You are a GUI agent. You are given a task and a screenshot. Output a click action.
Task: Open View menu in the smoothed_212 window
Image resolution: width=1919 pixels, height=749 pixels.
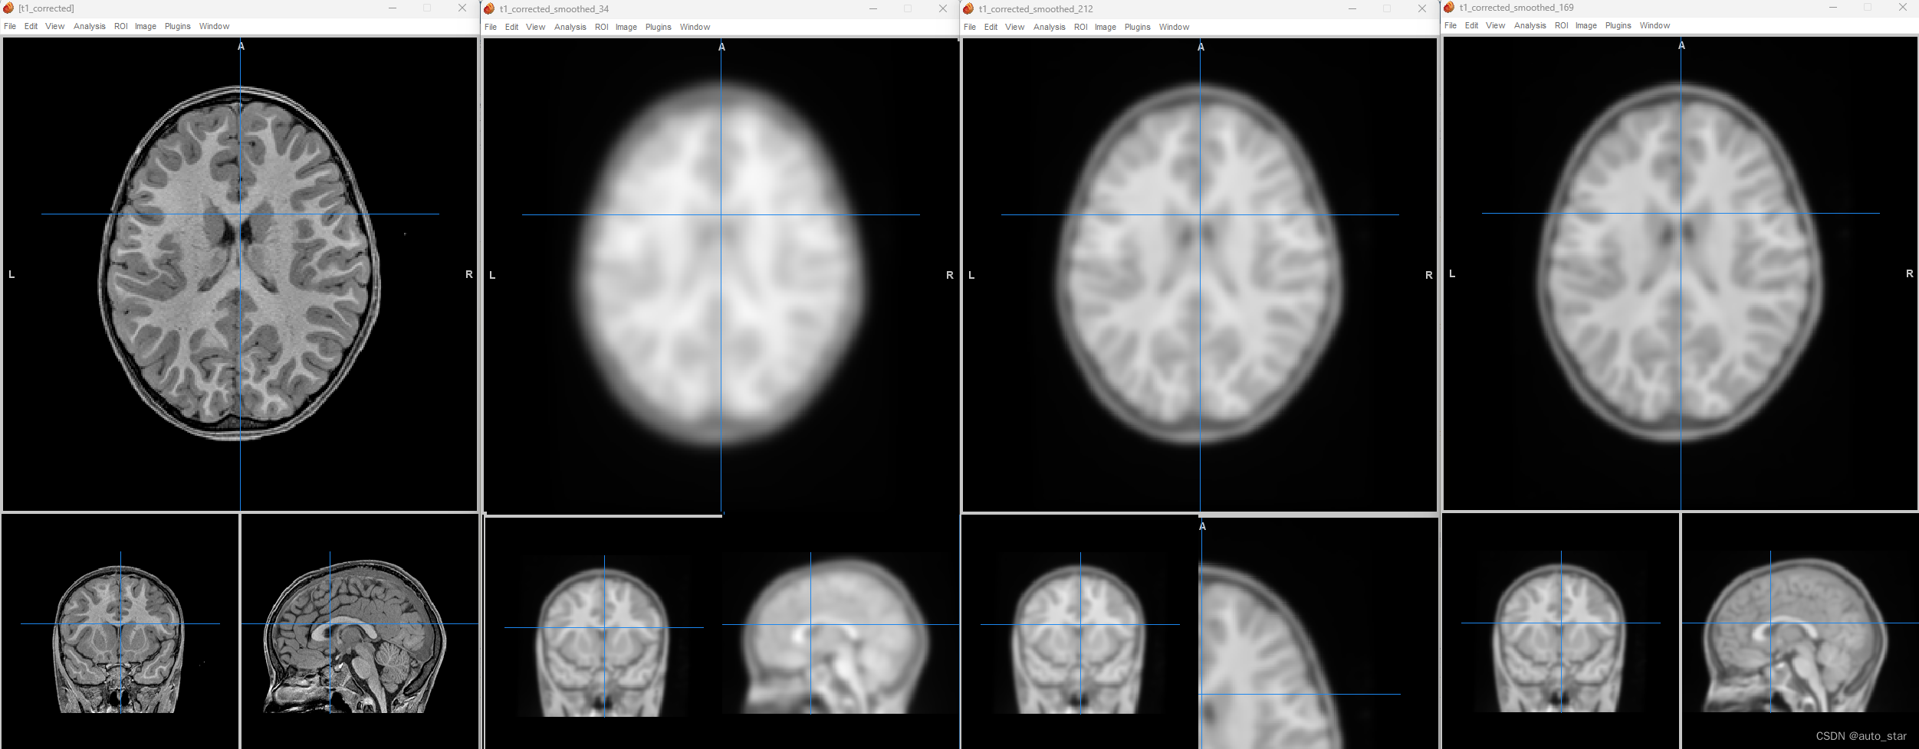pyautogui.click(x=1015, y=27)
